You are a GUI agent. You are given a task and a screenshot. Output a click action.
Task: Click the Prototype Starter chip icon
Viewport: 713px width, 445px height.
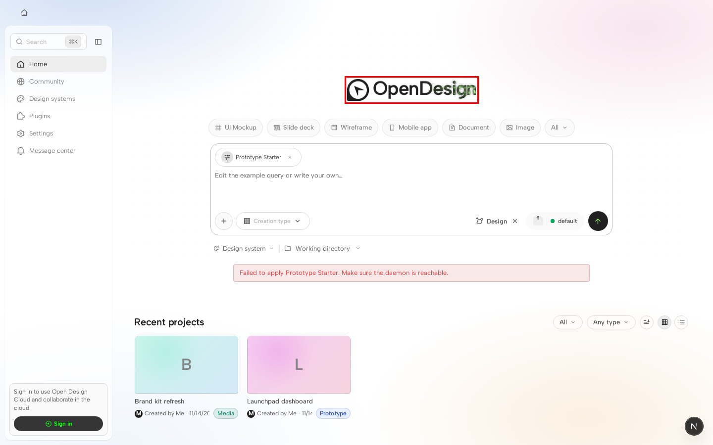[227, 157]
